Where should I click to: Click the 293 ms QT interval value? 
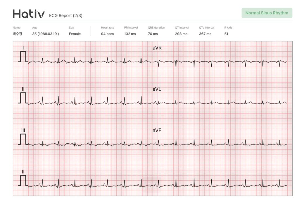(181, 34)
